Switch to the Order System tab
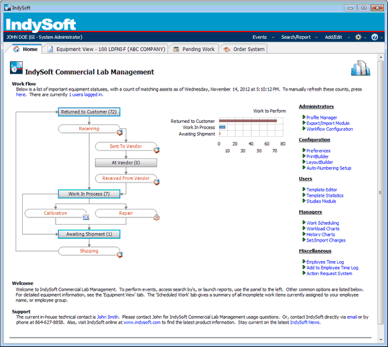This screenshot has height=347, width=388. coord(244,49)
